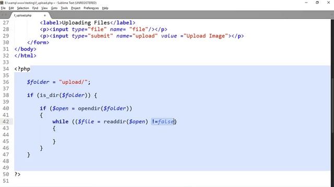Click the opendir function call
Viewport: 334px width, 187px height.
pyautogui.click(x=89, y=109)
